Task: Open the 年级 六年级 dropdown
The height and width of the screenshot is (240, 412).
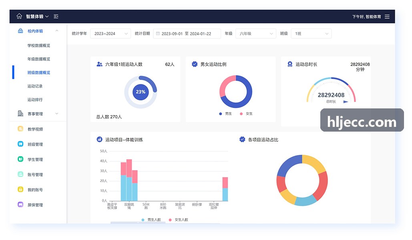Action: click(256, 34)
